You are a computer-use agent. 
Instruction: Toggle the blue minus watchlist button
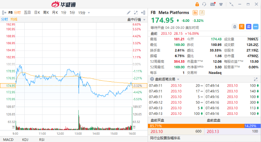[256, 26]
